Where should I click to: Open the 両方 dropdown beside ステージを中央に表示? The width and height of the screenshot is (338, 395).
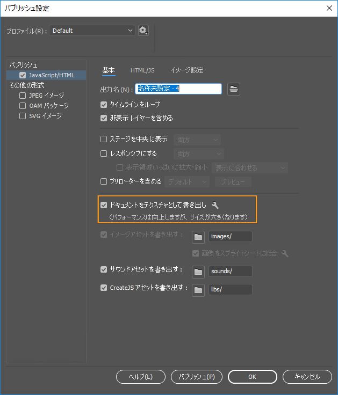click(197, 140)
